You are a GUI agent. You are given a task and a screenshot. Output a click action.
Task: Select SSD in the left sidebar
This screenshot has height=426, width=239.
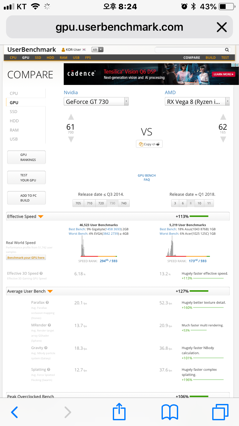(14, 111)
